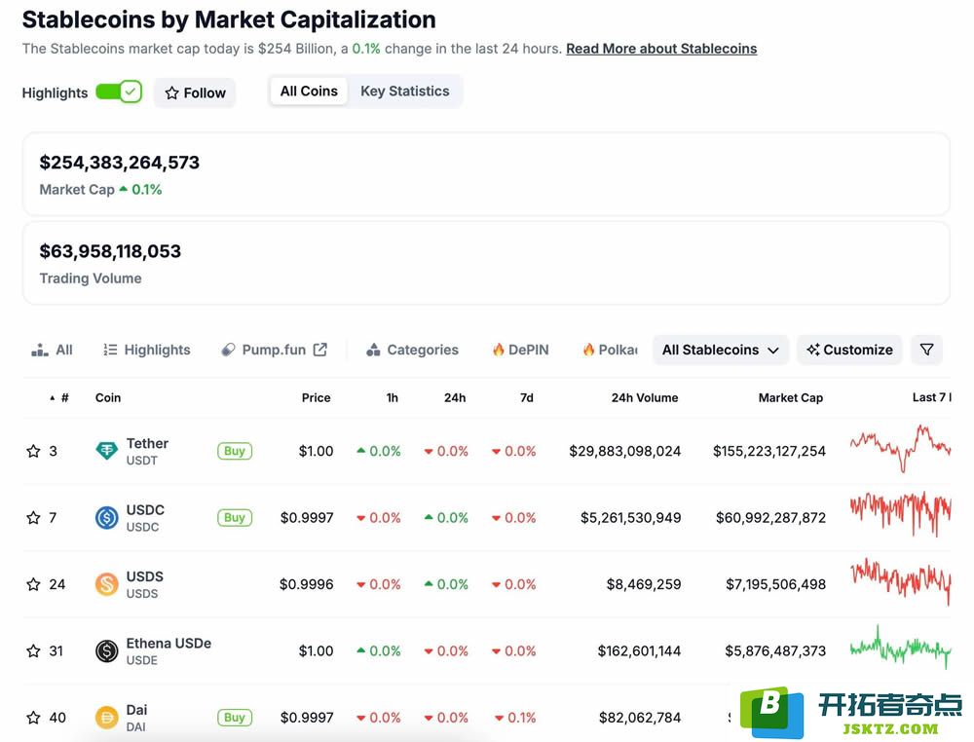Screen dimensions: 974x742
Task: Click the Follow star button
Action: coord(195,93)
